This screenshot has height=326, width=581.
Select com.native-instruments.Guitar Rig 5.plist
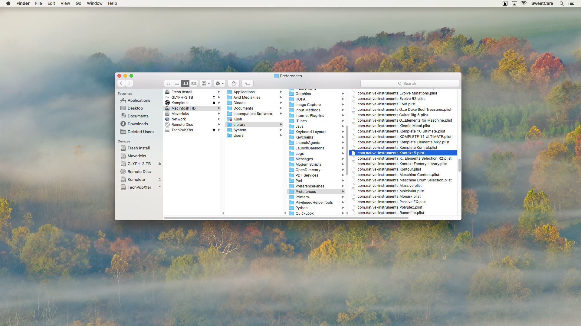click(403, 115)
